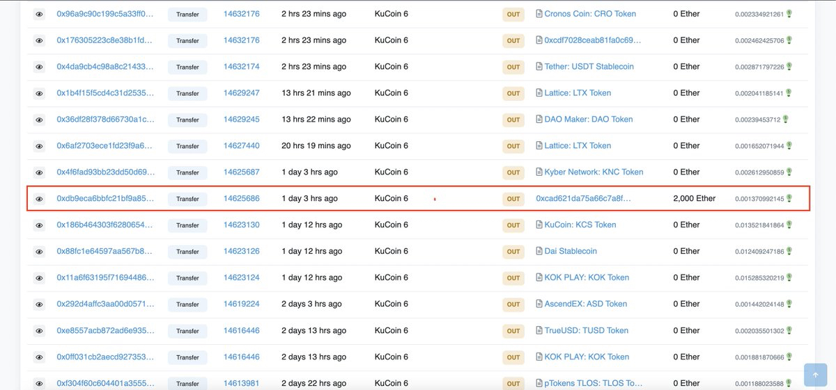Click KuCoin 6 sender in AscendEX row
Viewport: 836px width, 390px height.
point(392,304)
